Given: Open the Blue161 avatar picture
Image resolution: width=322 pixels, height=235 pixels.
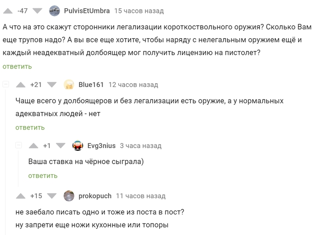Looking at the screenshot, I should [69, 85].
